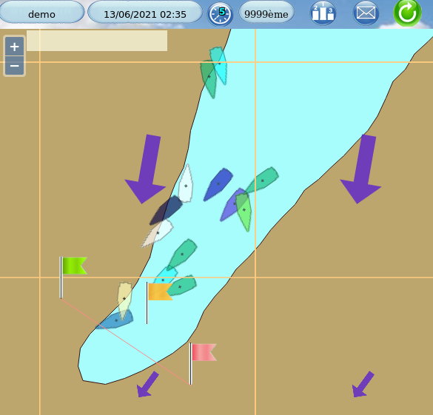Zoom out with the minus button
The width and height of the screenshot is (433, 415).
click(14, 66)
